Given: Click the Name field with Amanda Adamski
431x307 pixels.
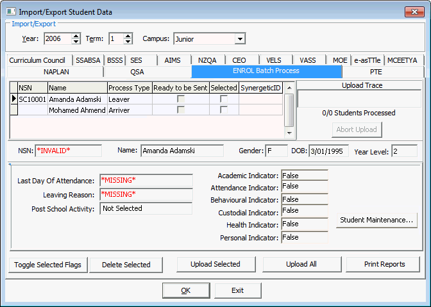Looking at the screenshot, I should tap(182, 151).
